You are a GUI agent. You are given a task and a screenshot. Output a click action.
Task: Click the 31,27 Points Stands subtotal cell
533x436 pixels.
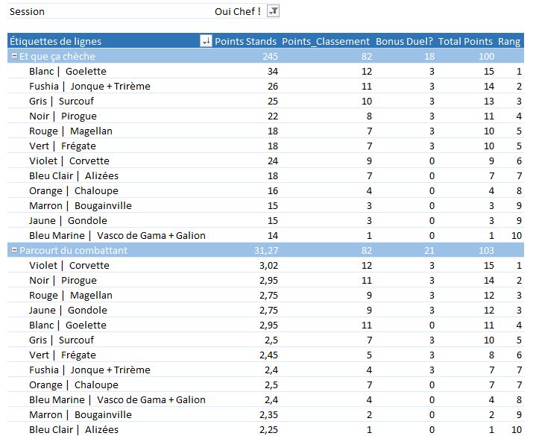[x=265, y=251]
